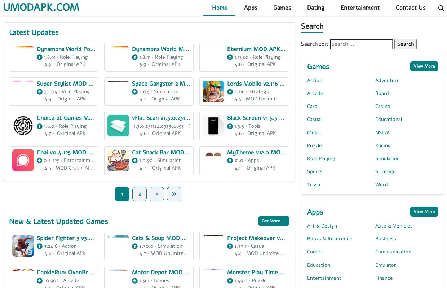Jump to last page via double-chevron icon
The image size is (447, 288).
click(174, 194)
